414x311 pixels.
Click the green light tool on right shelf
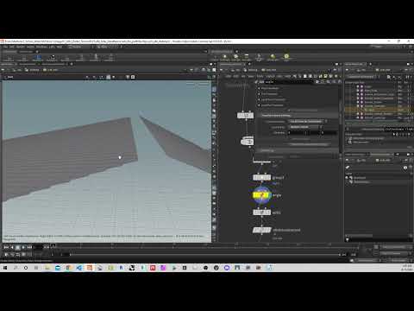click(273, 57)
